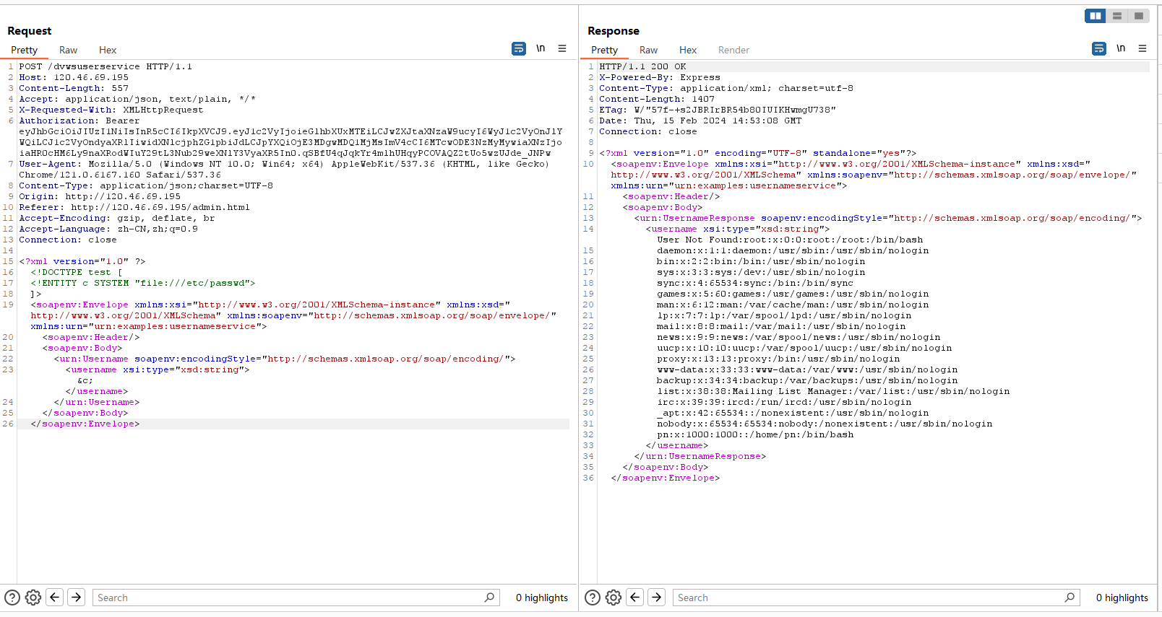Image resolution: width=1162 pixels, height=617 pixels.
Task: Switch Request view to Pretty tab
Action: 24,50
